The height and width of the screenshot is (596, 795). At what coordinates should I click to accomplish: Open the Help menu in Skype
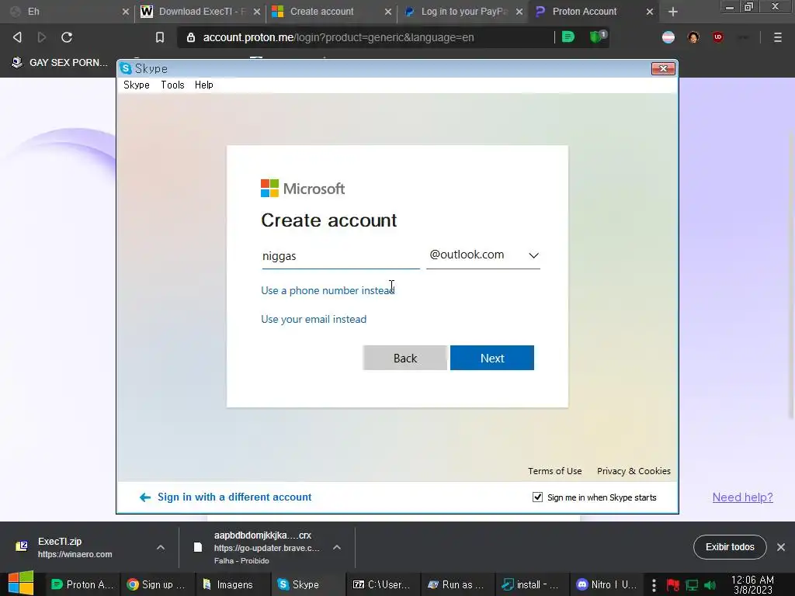pyautogui.click(x=204, y=85)
